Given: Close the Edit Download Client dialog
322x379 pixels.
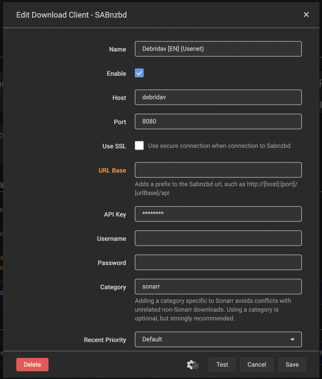Looking at the screenshot, I should (306, 15).
